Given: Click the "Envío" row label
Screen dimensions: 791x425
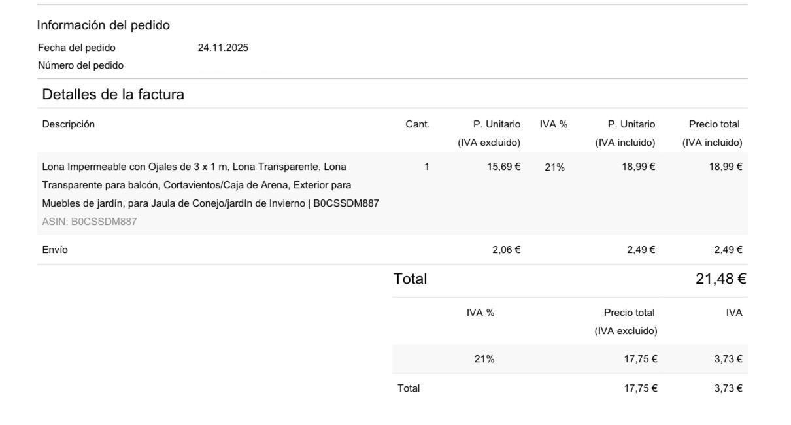Looking at the screenshot, I should click(x=55, y=250).
